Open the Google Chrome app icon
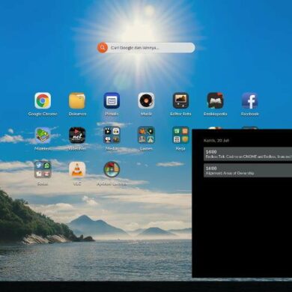 [x=43, y=100]
